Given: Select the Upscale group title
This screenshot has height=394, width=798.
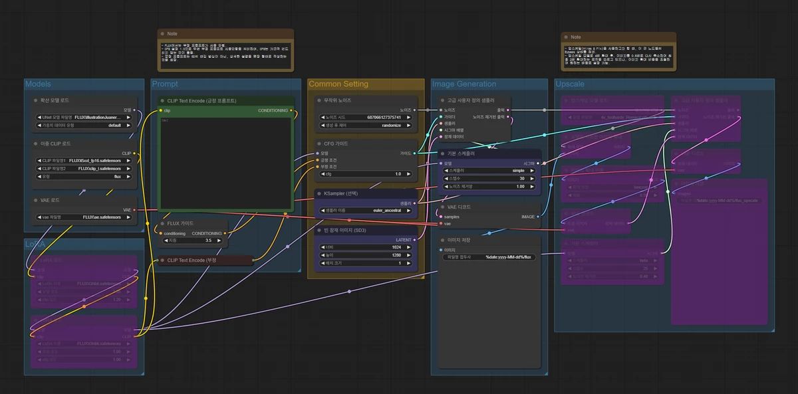Looking at the screenshot, I should pos(570,84).
